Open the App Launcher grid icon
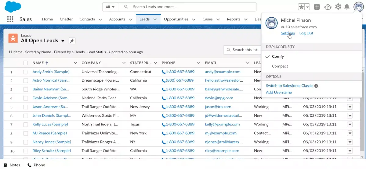The height and width of the screenshot is (169, 366). pyautogui.click(x=10, y=19)
